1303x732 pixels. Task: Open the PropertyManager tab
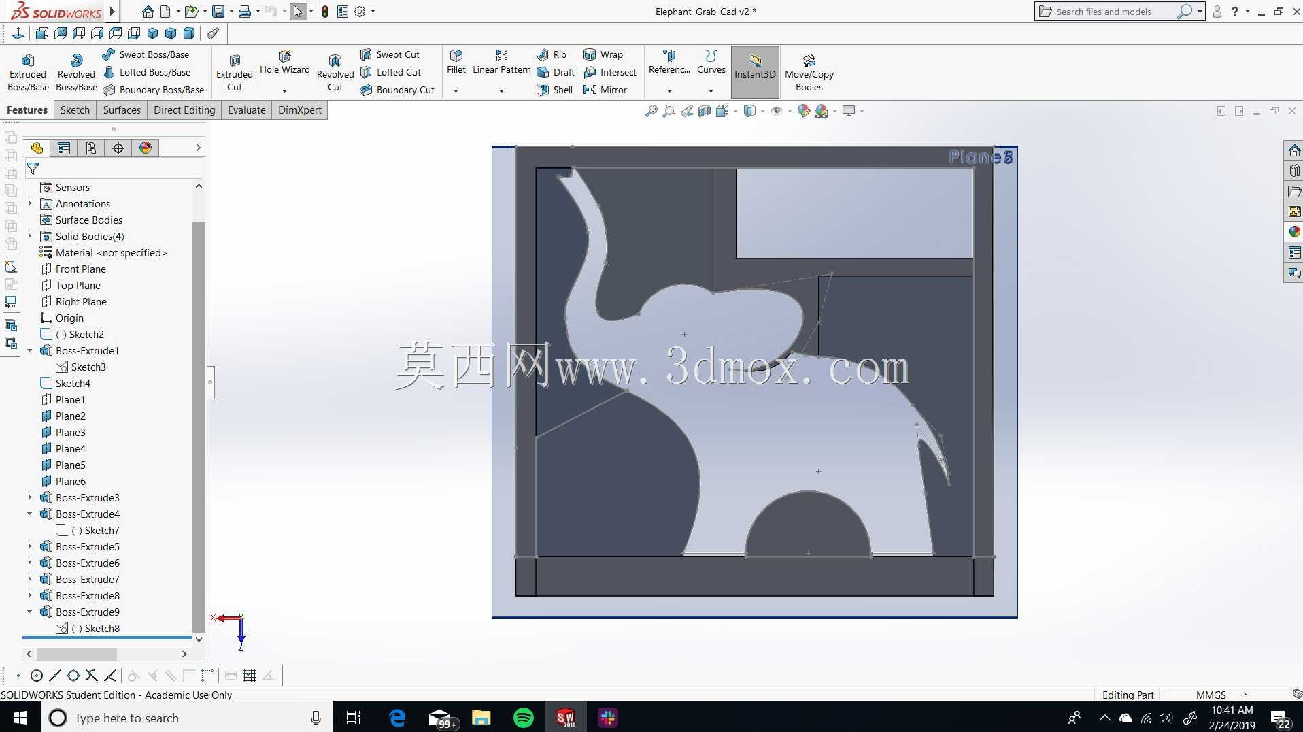pos(64,148)
